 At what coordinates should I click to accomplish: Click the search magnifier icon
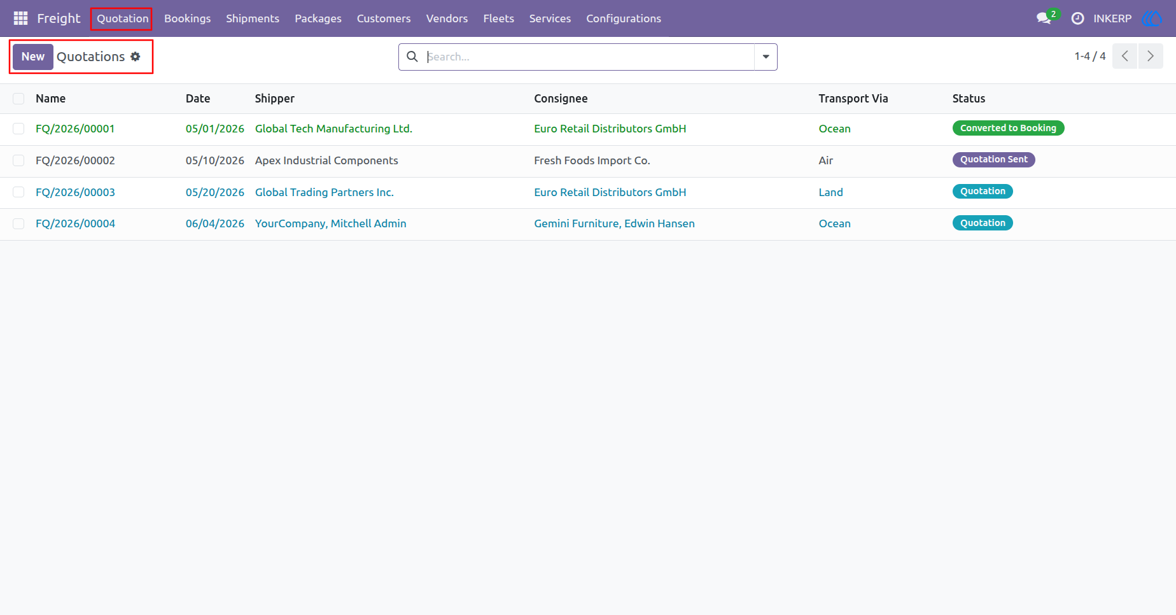412,57
